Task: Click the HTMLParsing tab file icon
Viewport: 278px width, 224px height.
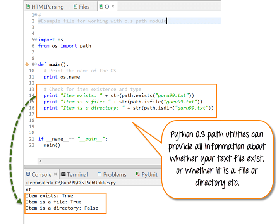Action: tap(28, 7)
